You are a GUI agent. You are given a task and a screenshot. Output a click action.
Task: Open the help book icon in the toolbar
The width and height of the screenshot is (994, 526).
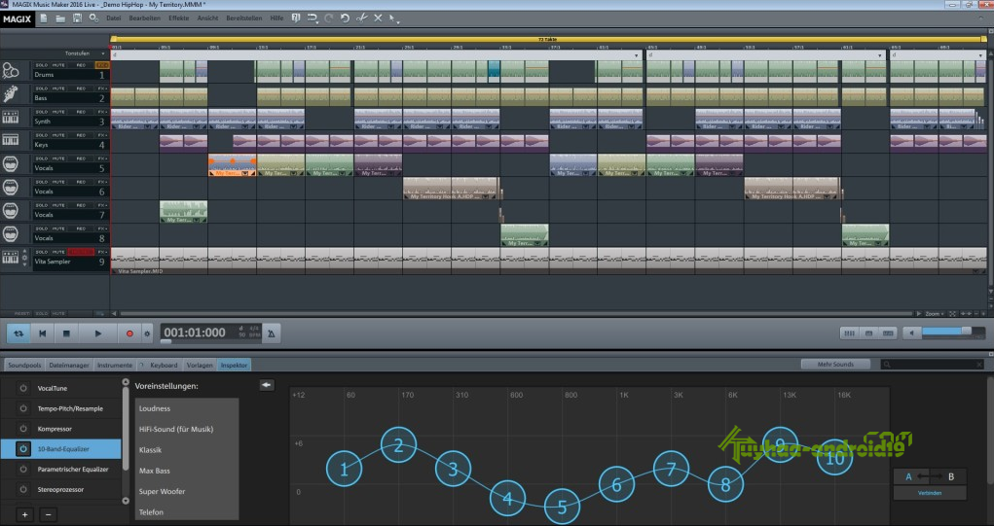(295, 18)
